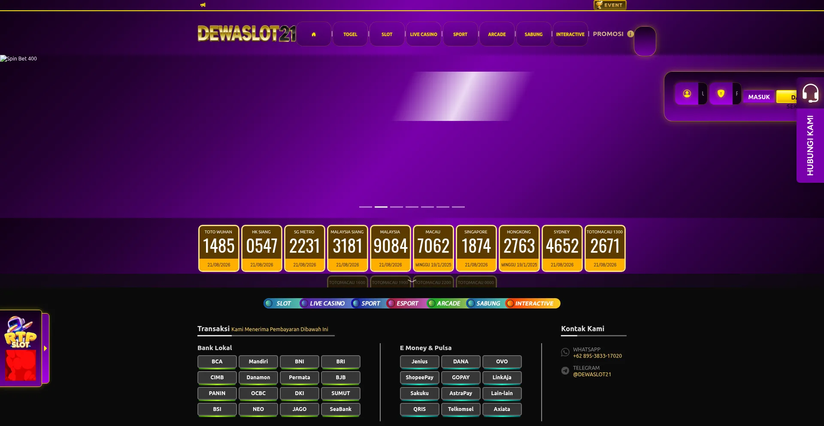Open the MALAYSIA SIANG 3181 result card

[348, 248]
